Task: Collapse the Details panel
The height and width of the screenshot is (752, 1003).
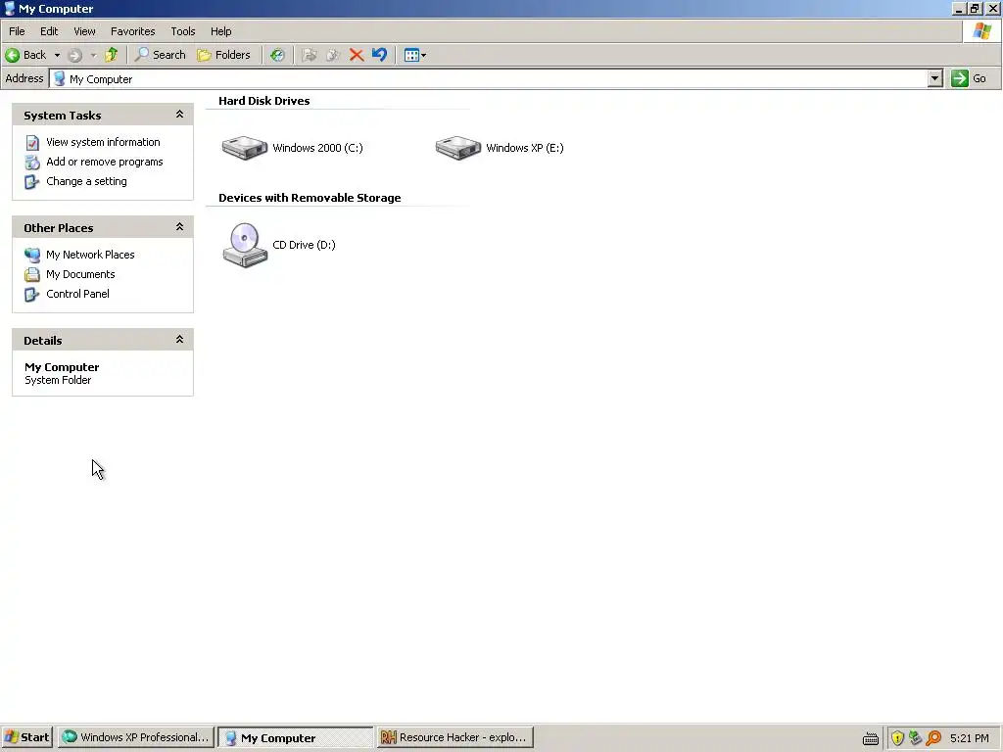Action: click(180, 340)
